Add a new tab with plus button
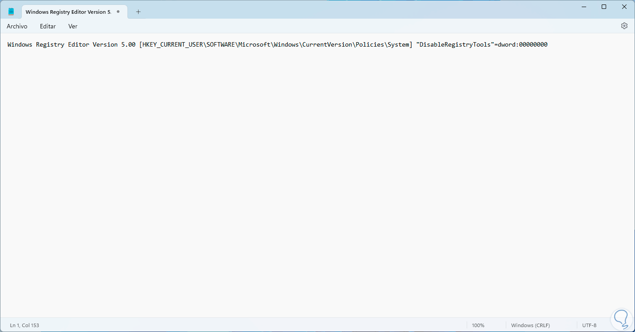This screenshot has width=635, height=332. pyautogui.click(x=138, y=12)
